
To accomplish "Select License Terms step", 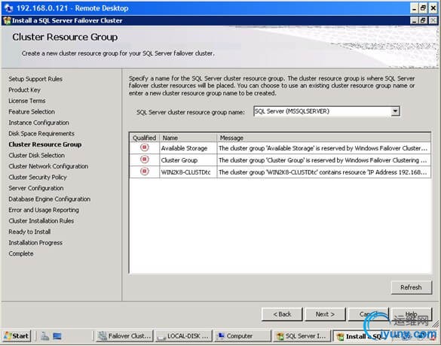I will coord(27,101).
